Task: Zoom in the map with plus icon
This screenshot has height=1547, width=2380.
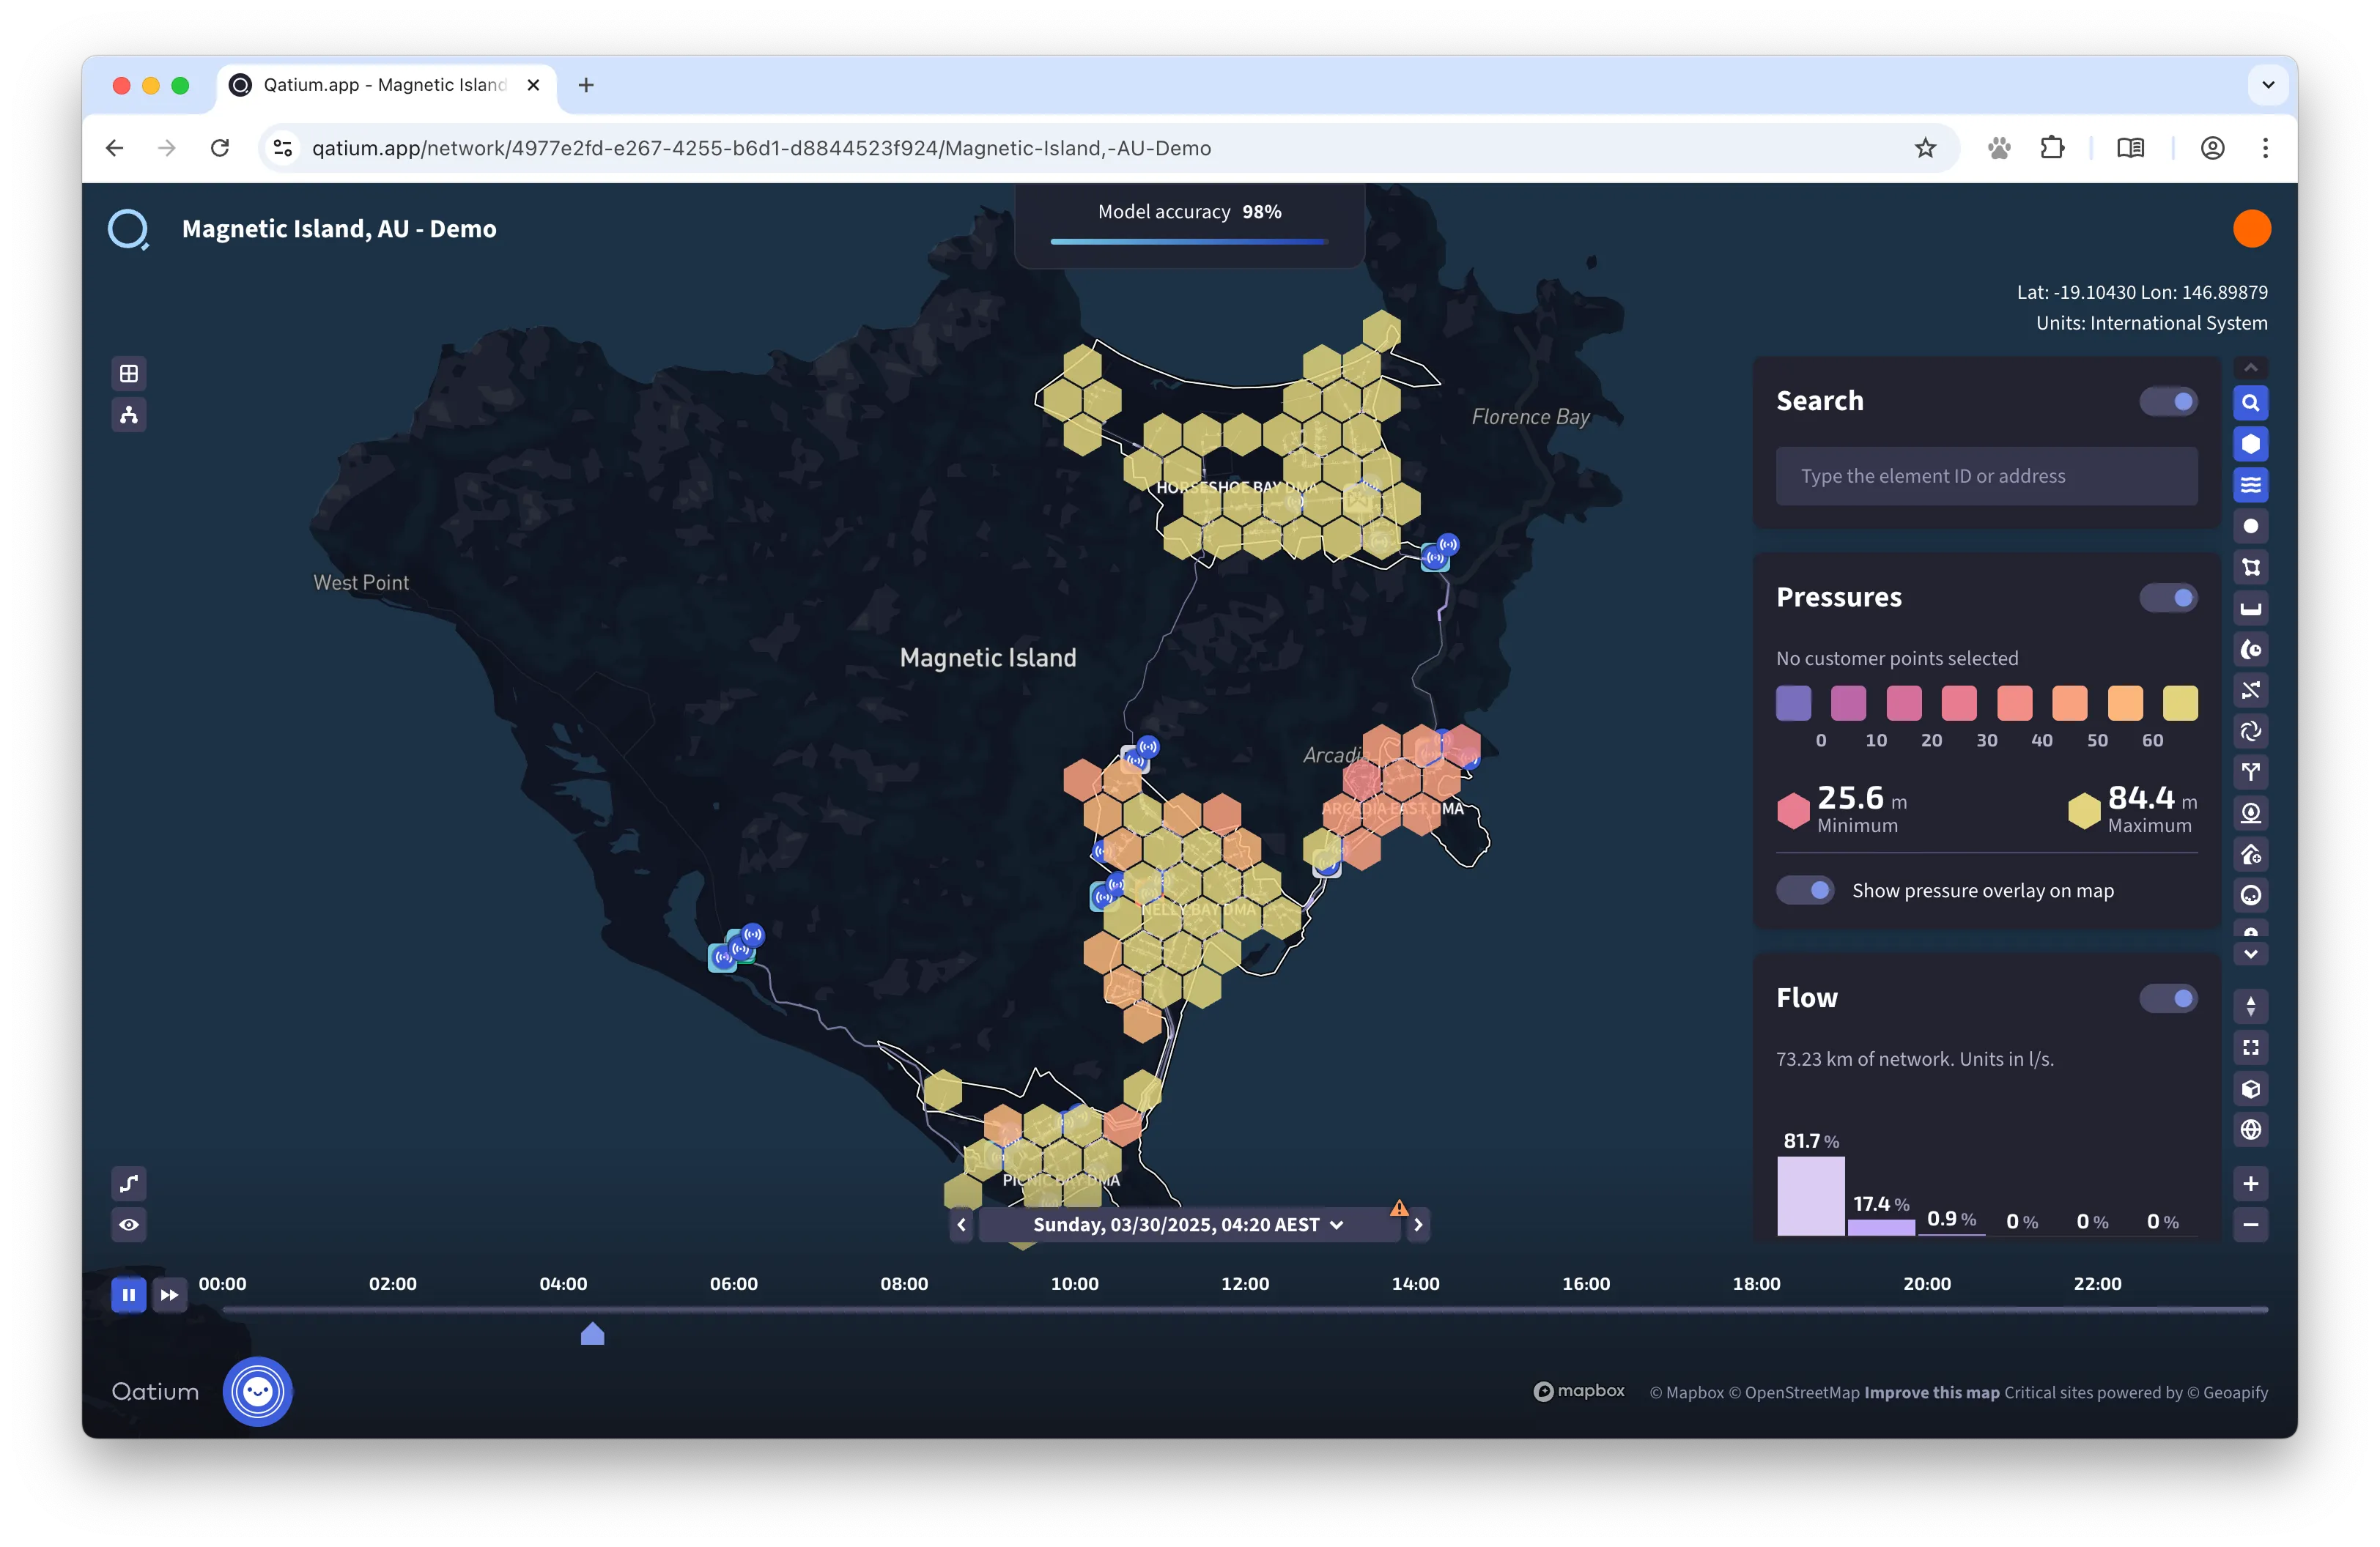Action: [x=2250, y=1183]
